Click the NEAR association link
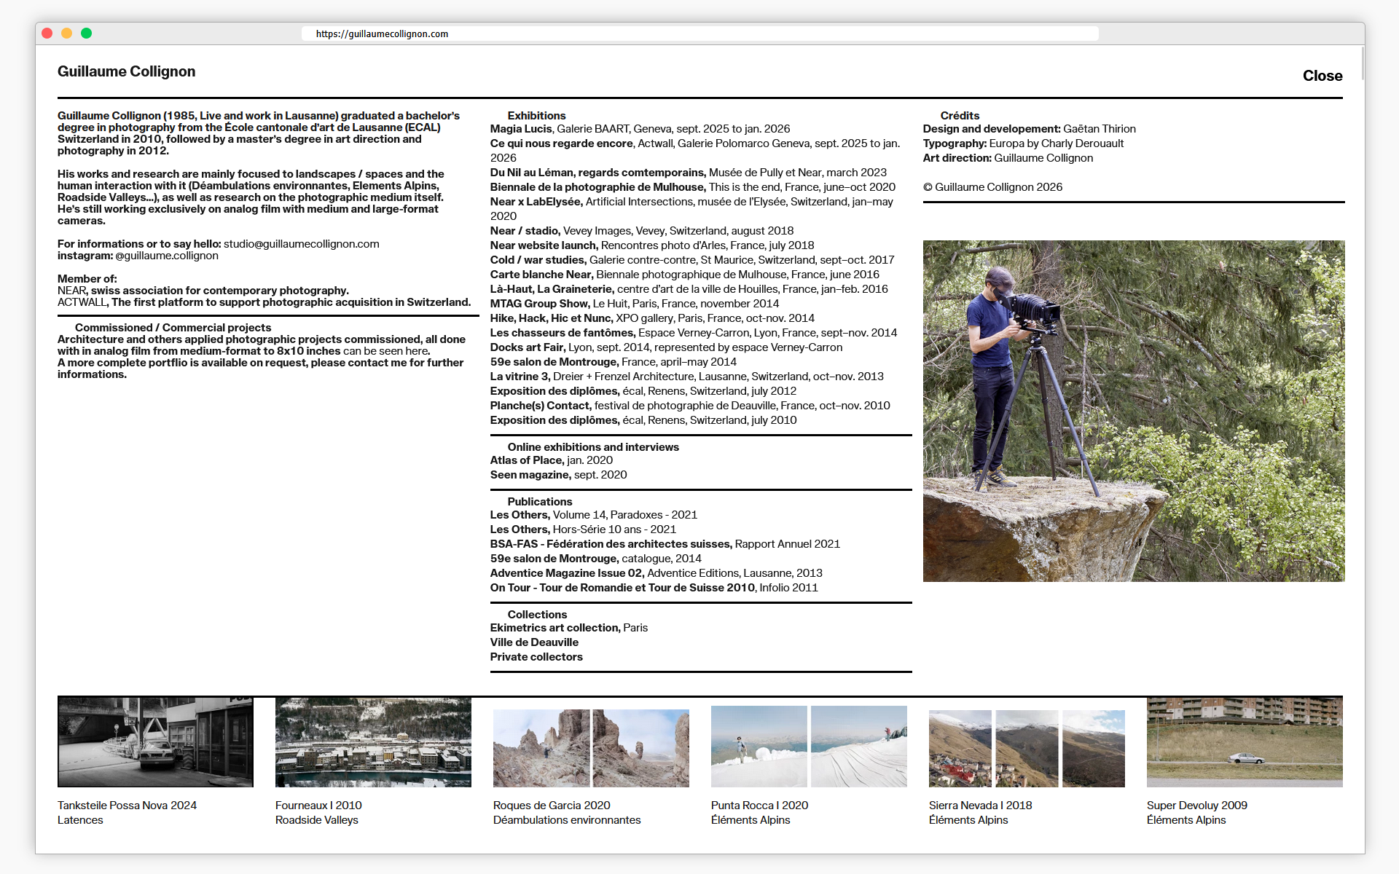The height and width of the screenshot is (874, 1399). coord(71,291)
